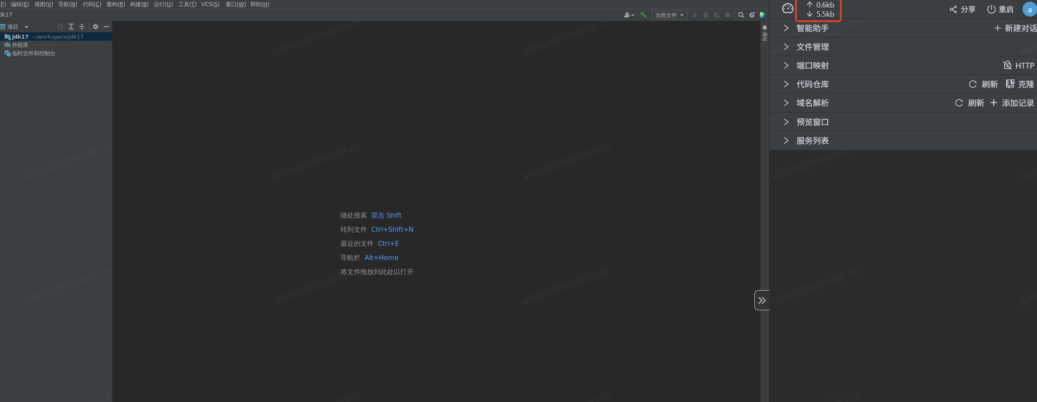The width and height of the screenshot is (1037, 402).
Task: Click the 新建对话 button
Action: pos(1015,28)
